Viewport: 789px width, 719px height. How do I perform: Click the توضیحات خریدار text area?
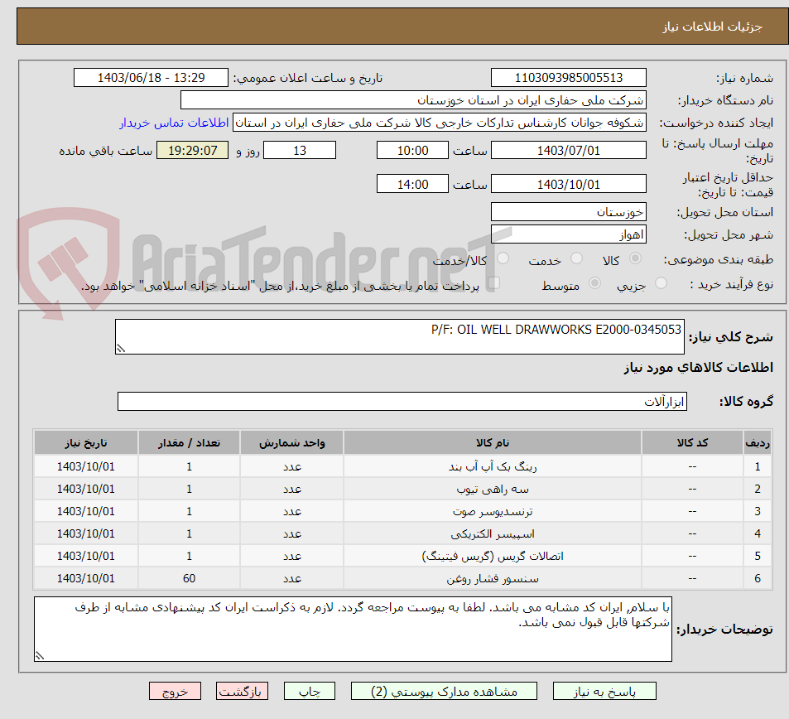tap(353, 629)
